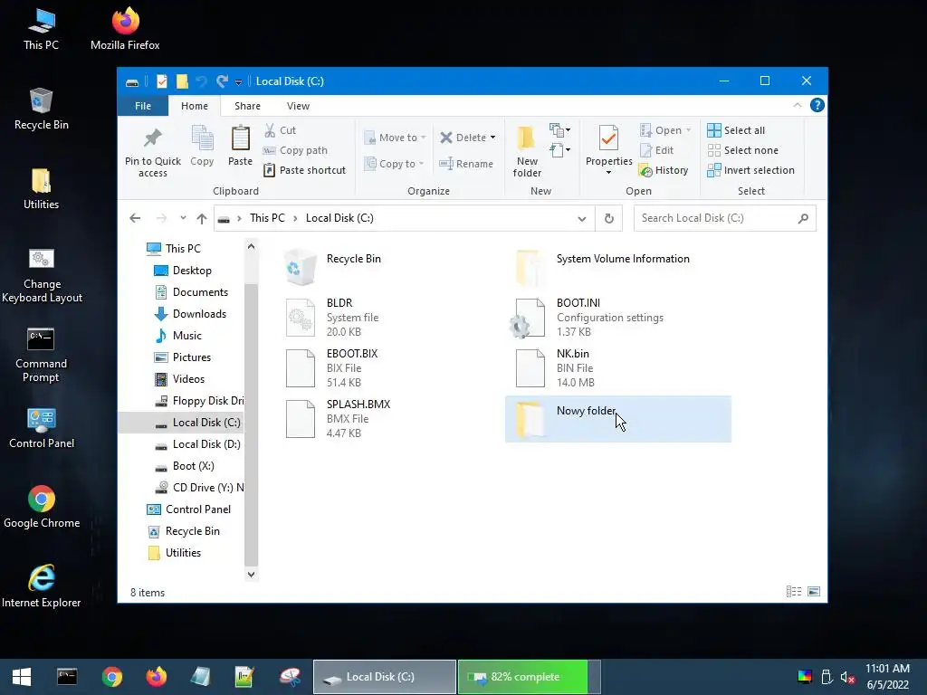927x695 pixels.
Task: Click the Paste clipboard icon
Action: pyautogui.click(x=240, y=146)
